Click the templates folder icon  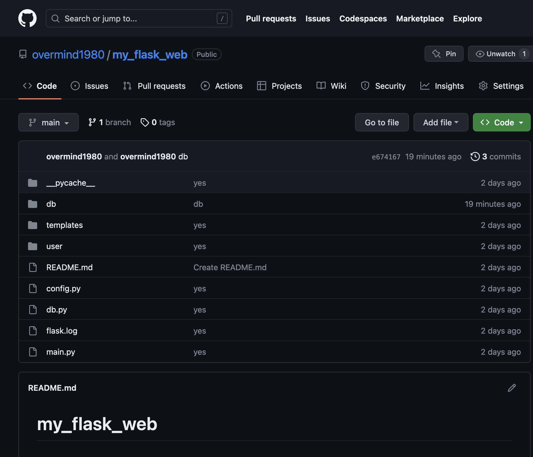(33, 225)
